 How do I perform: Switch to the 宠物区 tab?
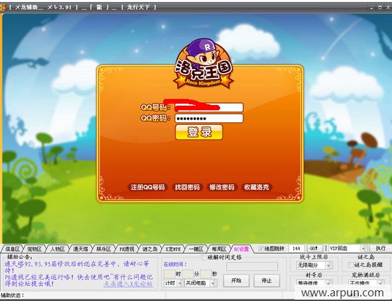click(x=34, y=249)
